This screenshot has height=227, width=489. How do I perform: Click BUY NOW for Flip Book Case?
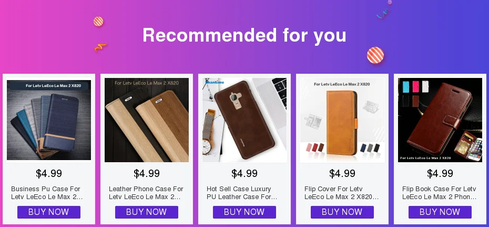(x=440, y=212)
